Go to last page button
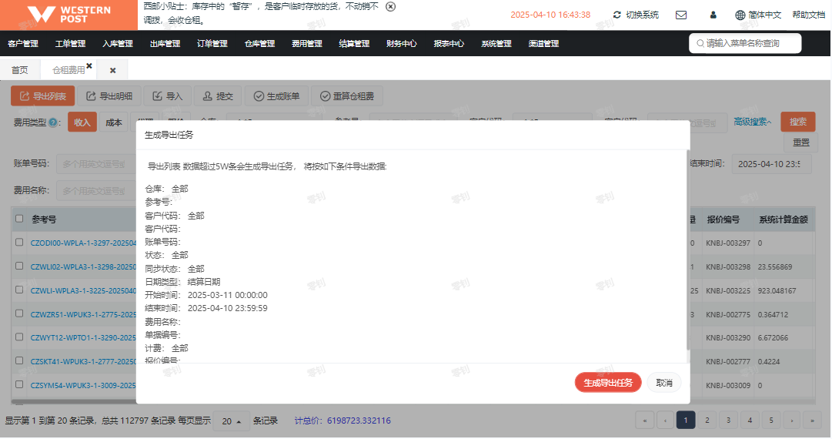The height and width of the screenshot is (439, 832). [x=812, y=421]
